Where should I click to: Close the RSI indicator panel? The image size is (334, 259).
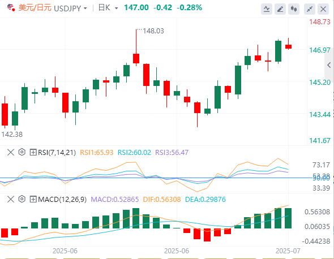point(11,152)
